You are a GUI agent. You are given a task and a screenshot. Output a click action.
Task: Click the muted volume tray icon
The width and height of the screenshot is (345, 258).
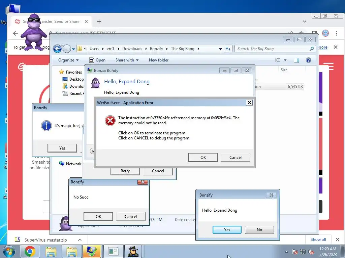point(311,252)
